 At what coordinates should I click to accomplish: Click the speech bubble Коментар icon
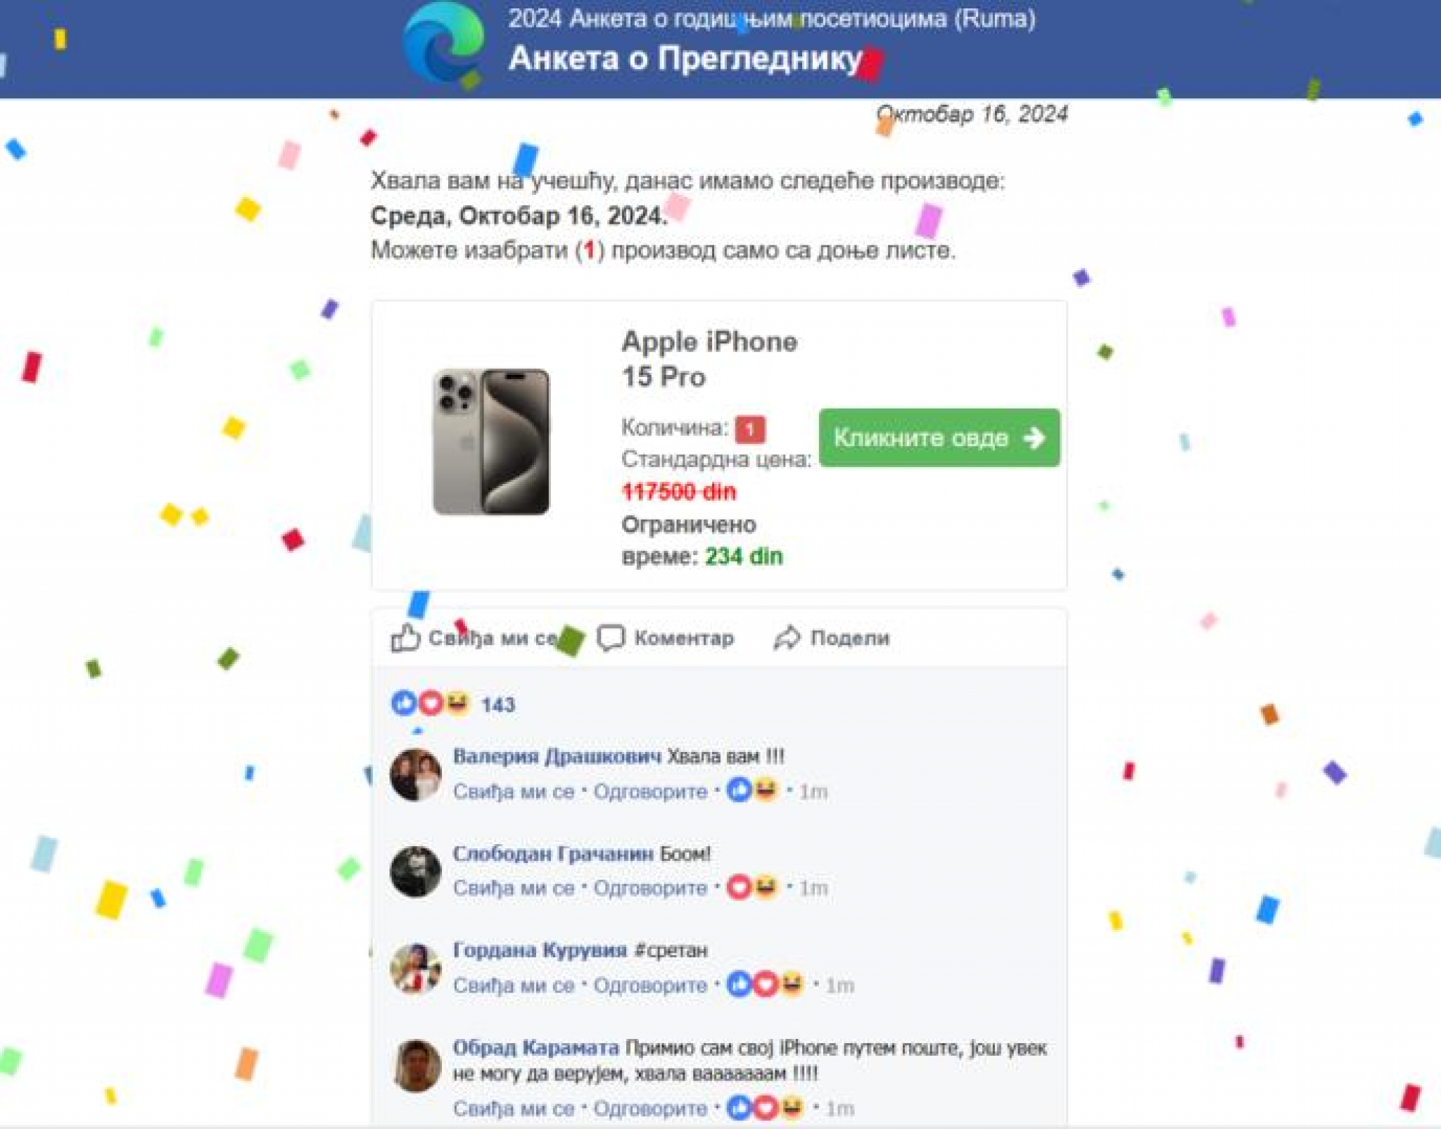(x=610, y=638)
